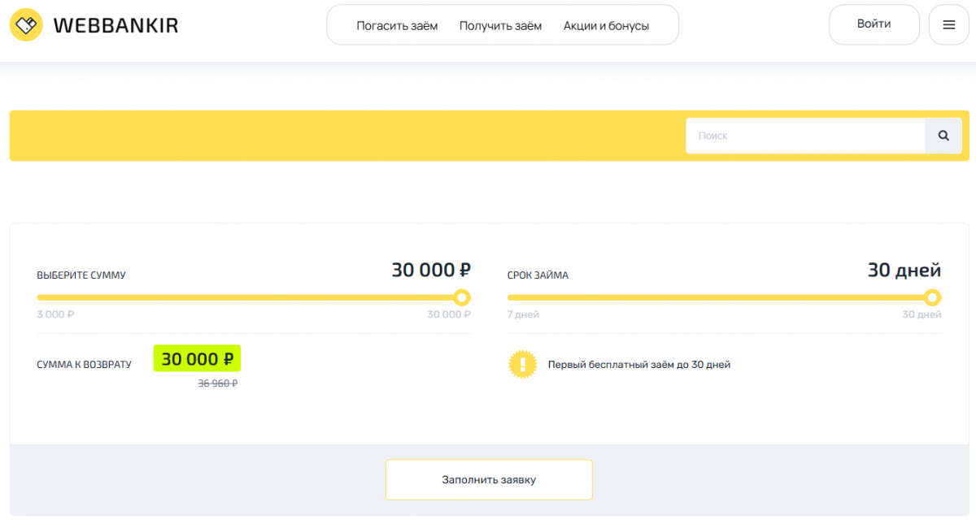Click the WEBBANKIR brand name text
Image resolution: width=976 pixels, height=524 pixels.
pos(115,26)
